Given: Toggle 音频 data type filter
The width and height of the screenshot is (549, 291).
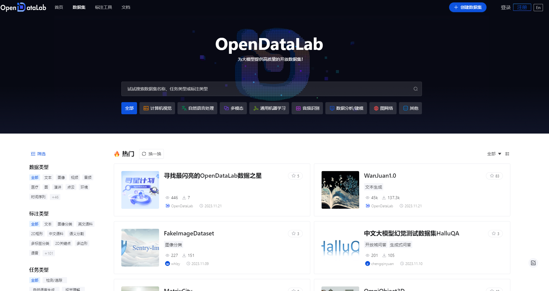Looking at the screenshot, I should click(x=88, y=177).
